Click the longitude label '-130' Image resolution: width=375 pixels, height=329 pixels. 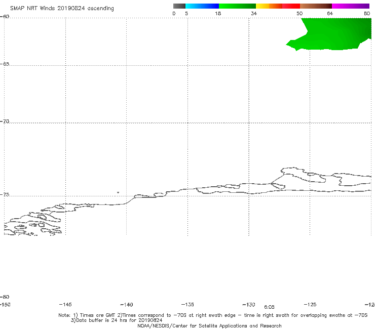249,304
